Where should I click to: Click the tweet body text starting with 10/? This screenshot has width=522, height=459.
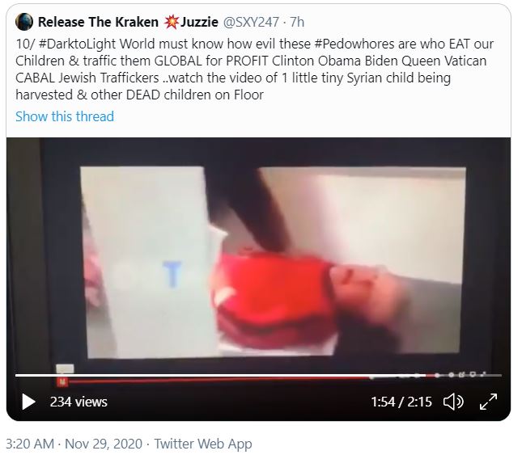[254, 69]
